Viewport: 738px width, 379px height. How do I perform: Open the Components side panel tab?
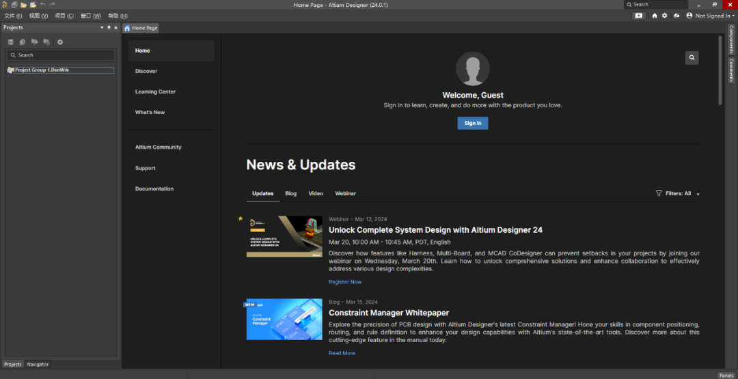[730, 40]
